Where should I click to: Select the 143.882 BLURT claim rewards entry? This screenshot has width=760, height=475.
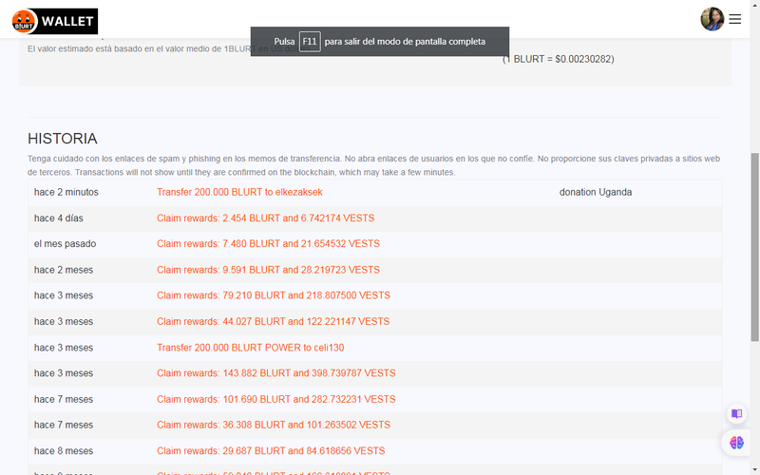275,373
